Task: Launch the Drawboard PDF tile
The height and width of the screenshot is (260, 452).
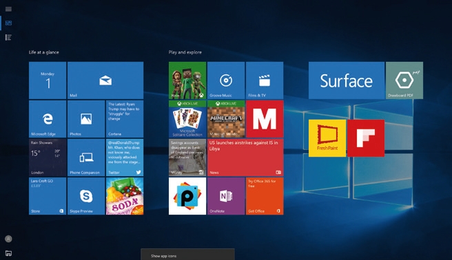Action: (404, 80)
